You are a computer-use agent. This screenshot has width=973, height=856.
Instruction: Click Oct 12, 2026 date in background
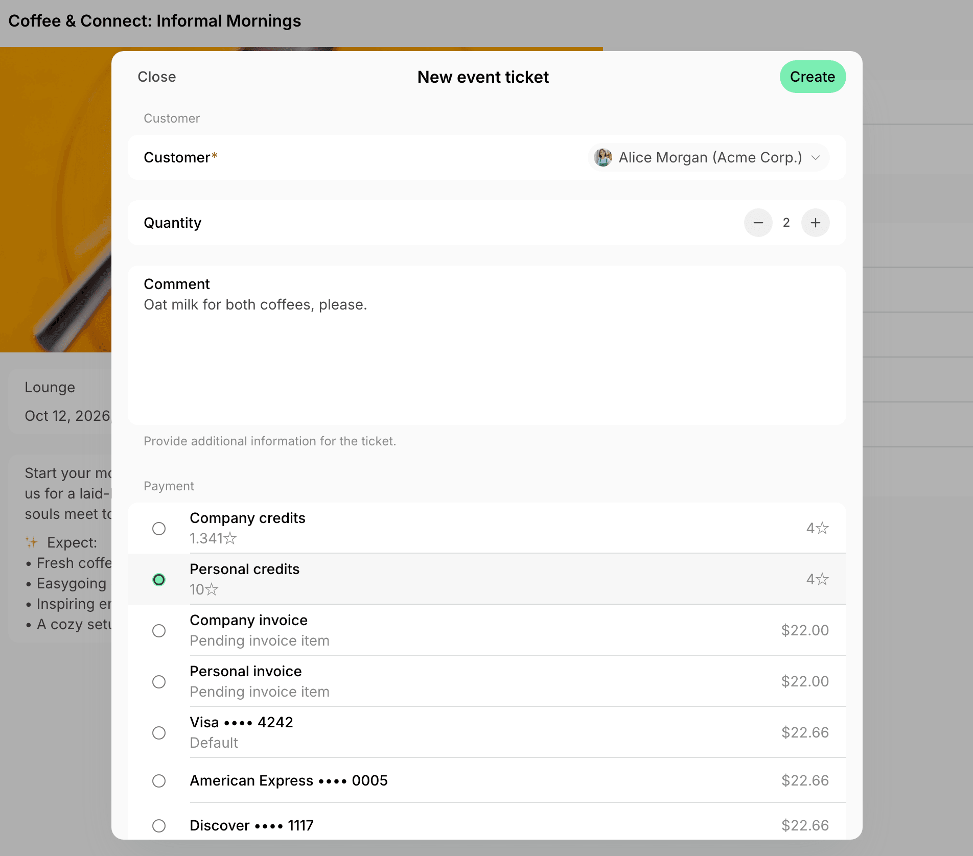pos(68,416)
